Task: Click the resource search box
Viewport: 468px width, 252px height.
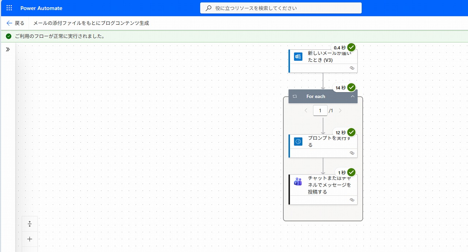Action: pyautogui.click(x=281, y=8)
